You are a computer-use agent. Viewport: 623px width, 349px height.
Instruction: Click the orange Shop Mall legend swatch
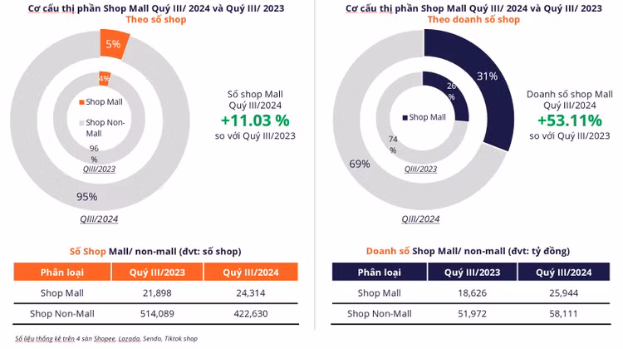[81, 102]
